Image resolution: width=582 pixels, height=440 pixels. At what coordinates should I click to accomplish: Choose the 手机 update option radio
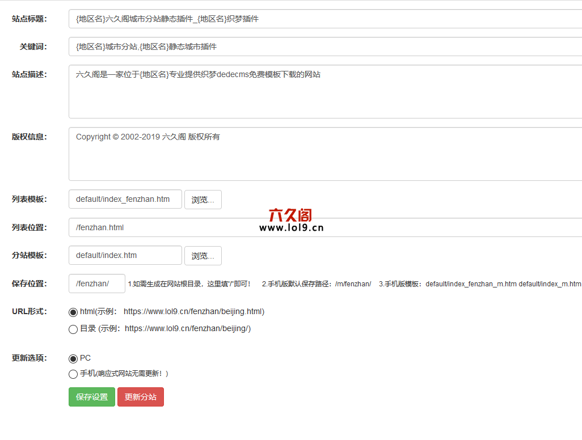[x=73, y=374]
